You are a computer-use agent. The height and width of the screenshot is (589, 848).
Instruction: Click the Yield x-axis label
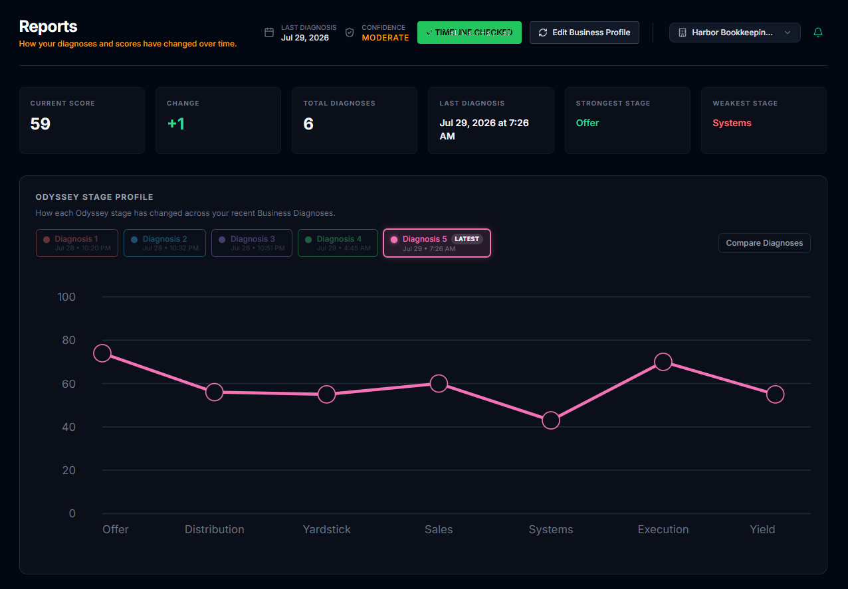(762, 529)
